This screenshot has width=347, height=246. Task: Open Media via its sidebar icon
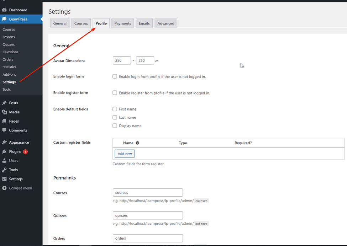[4, 112]
